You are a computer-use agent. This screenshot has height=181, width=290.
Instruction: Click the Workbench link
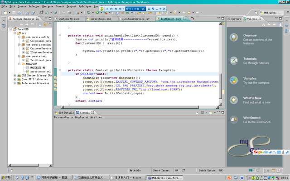tap(252, 118)
